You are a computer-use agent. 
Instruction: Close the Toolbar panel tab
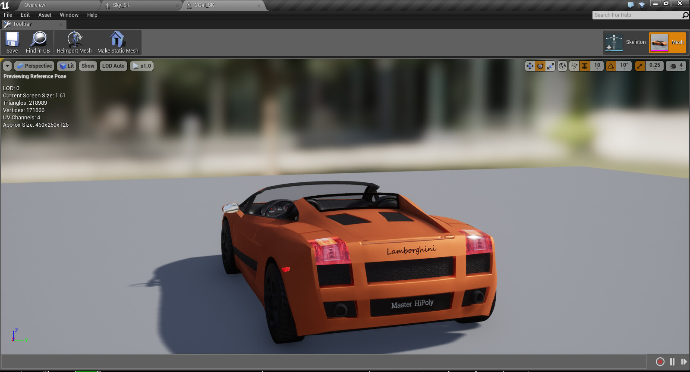tap(61, 25)
